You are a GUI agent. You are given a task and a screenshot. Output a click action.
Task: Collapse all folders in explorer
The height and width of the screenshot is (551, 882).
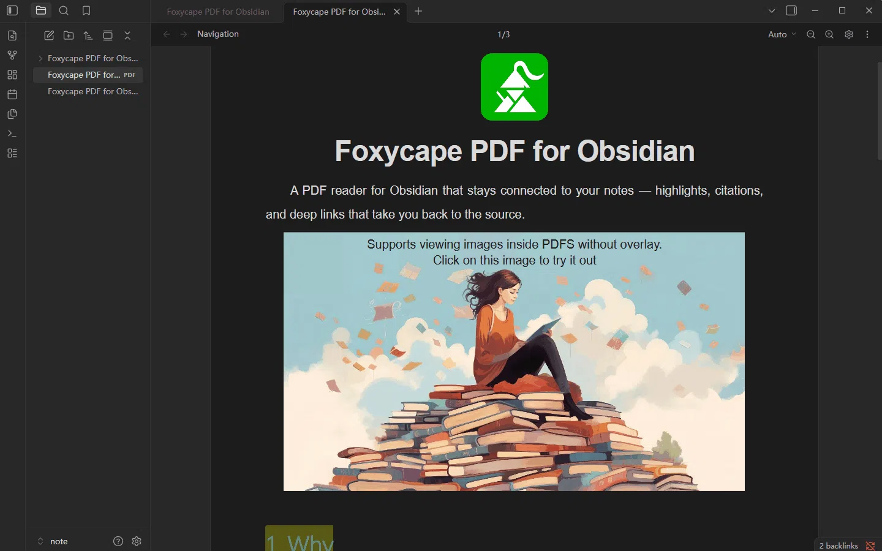click(x=127, y=36)
